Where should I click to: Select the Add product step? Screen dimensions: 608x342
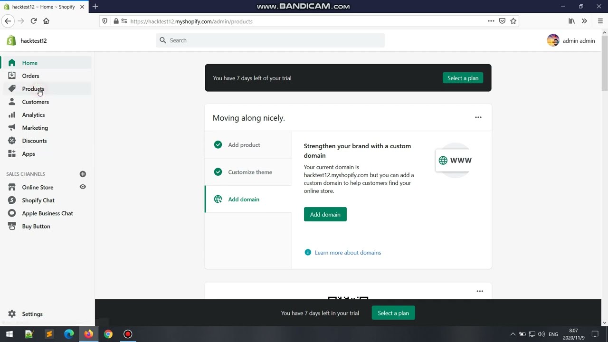click(x=248, y=145)
